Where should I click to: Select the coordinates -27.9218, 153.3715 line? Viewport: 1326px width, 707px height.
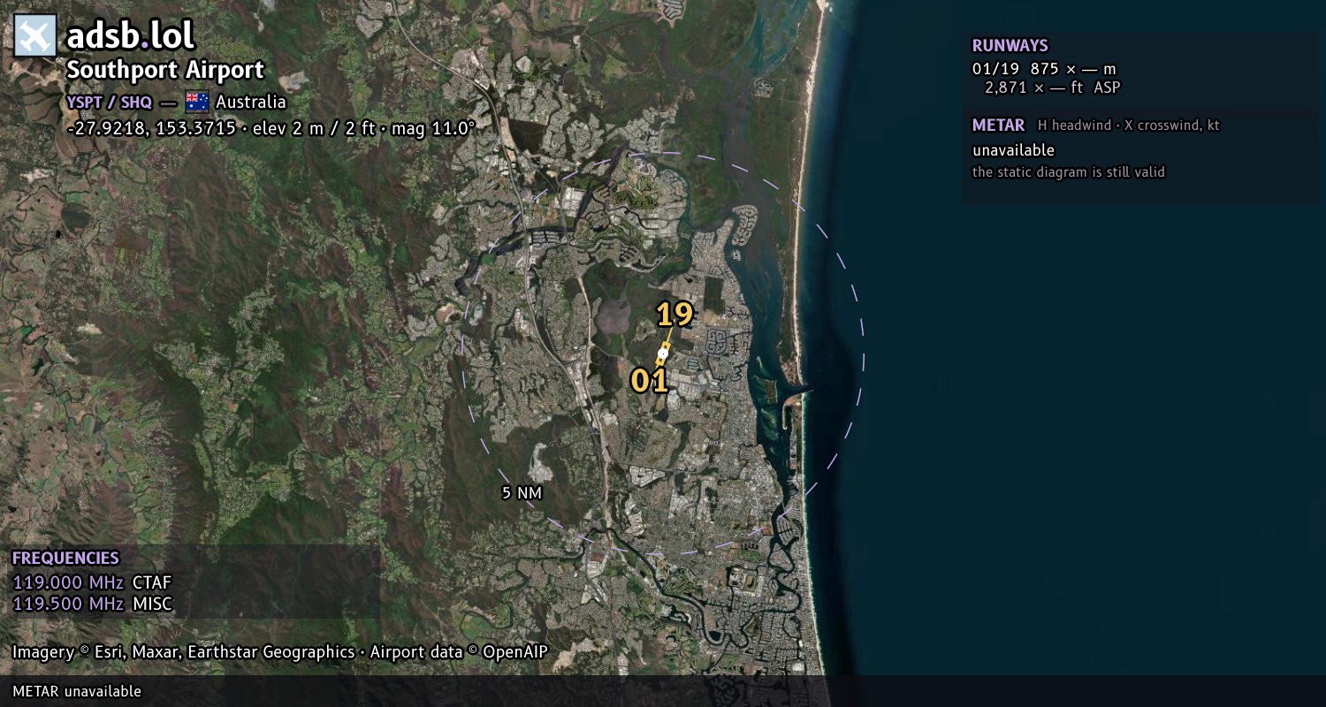pos(271,128)
